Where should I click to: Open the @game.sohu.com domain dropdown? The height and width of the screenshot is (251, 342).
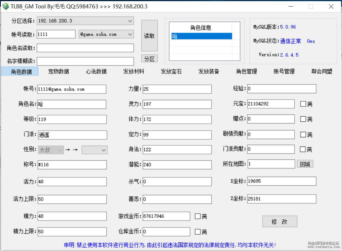pyautogui.click(x=106, y=34)
